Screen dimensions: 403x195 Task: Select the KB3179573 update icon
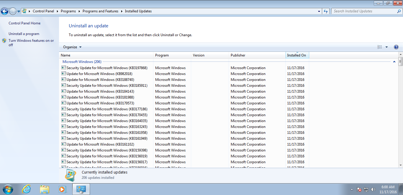(64, 103)
